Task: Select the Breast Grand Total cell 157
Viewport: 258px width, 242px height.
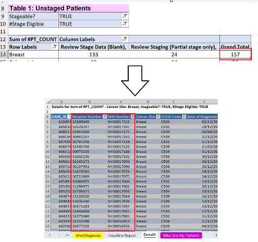Action: click(x=235, y=54)
